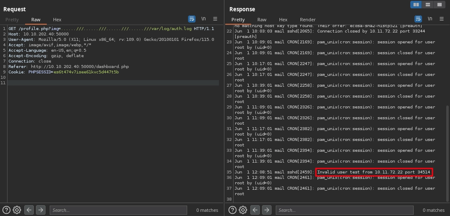Go to previous match in Request search
Image resolution: width=450 pixels, height=216 pixels.
click(29, 210)
